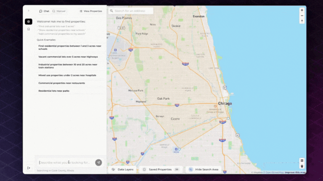Expand the sidebar with the chevron arrow

coord(29,10)
